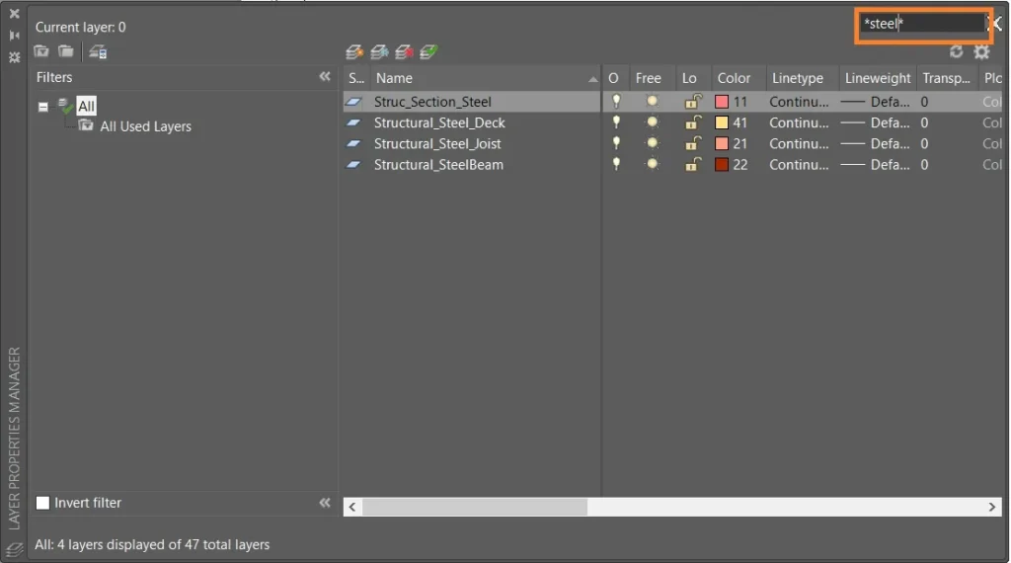Click the Linetype dropdown for Structural_SteelBeam

799,165
